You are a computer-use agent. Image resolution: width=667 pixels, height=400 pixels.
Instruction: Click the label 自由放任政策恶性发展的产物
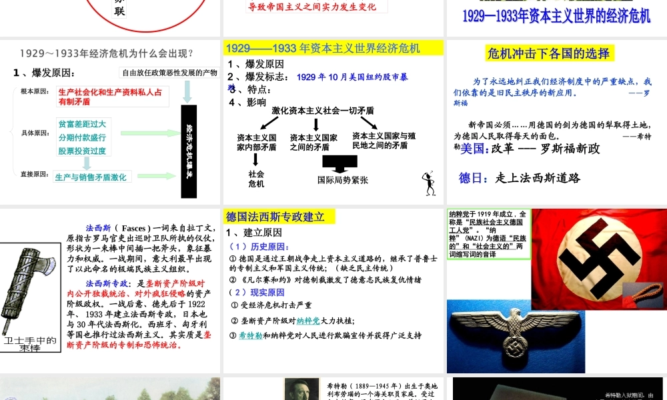point(169,73)
